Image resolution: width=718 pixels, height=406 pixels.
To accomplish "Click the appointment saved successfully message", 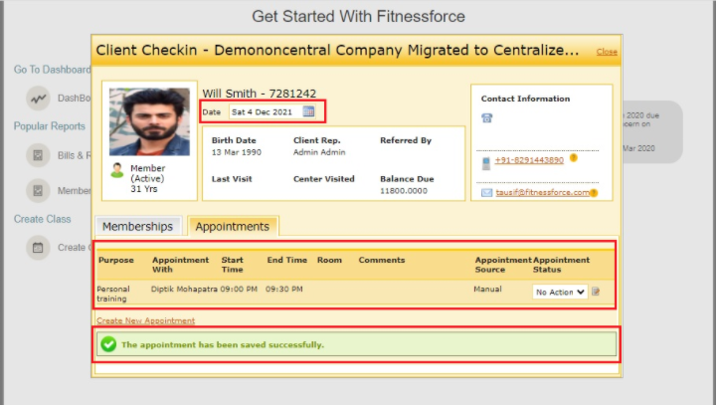I will pyautogui.click(x=223, y=344).
